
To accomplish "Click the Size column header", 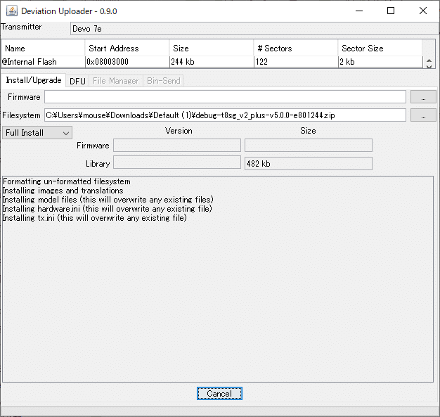I will click(x=212, y=49).
